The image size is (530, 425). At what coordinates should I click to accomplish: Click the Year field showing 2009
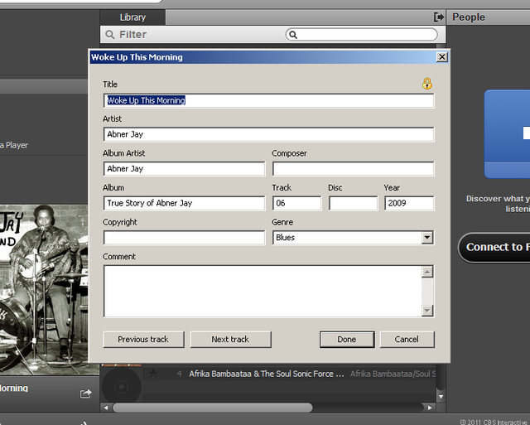pos(409,203)
